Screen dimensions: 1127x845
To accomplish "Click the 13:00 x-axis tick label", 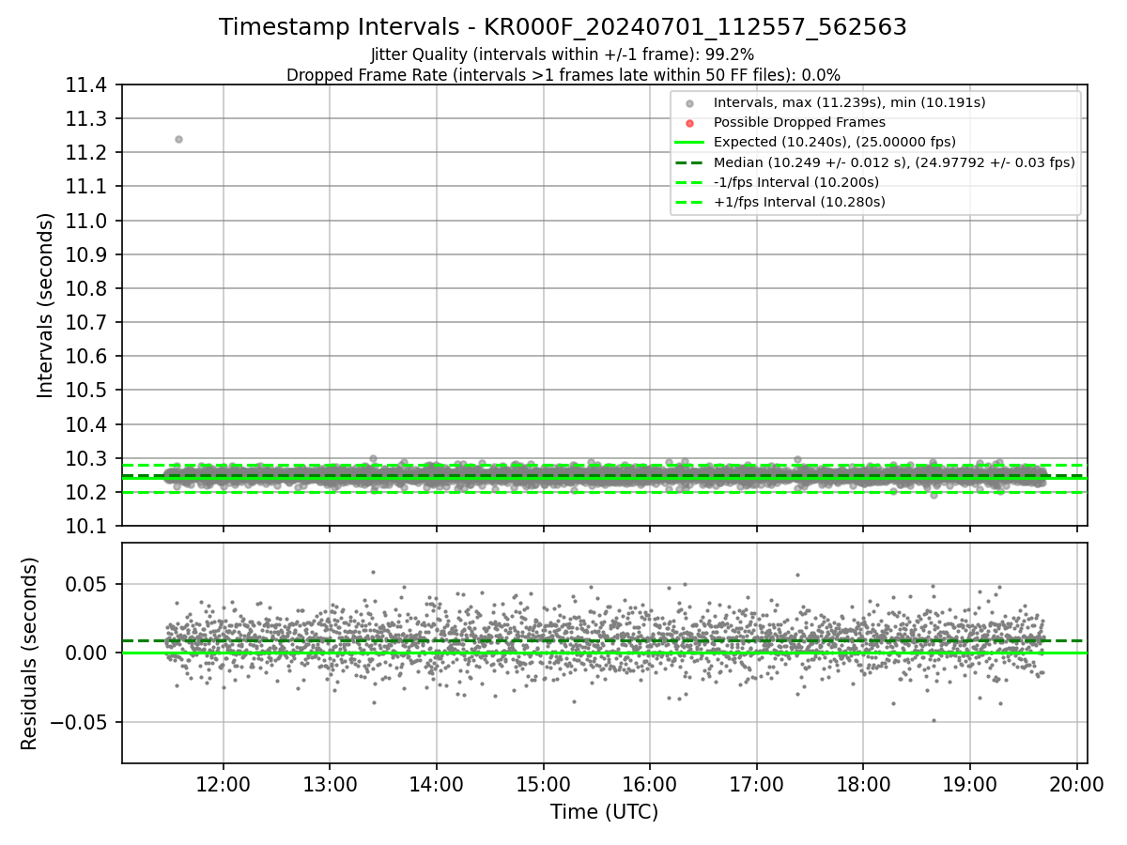I will tap(330, 784).
